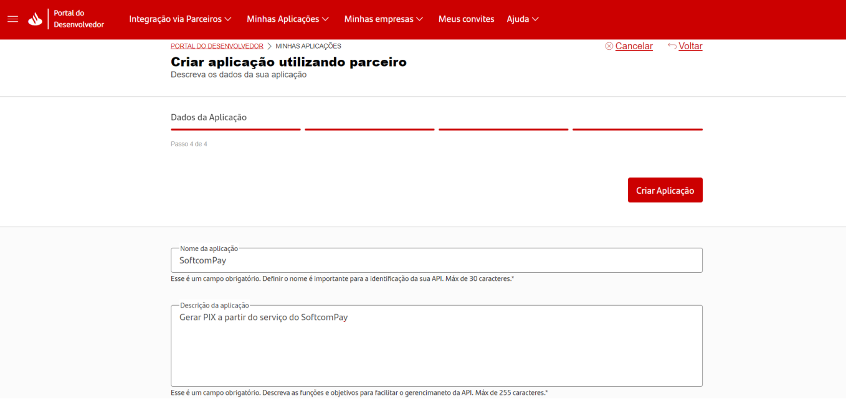Open the Ajuda dropdown
The width and height of the screenshot is (846, 411).
tap(522, 19)
